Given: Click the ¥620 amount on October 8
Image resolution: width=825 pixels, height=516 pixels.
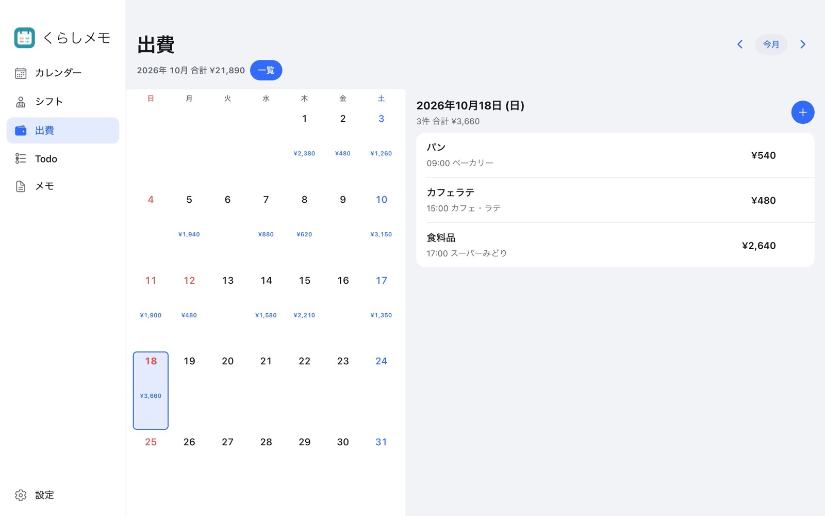Looking at the screenshot, I should pos(304,234).
